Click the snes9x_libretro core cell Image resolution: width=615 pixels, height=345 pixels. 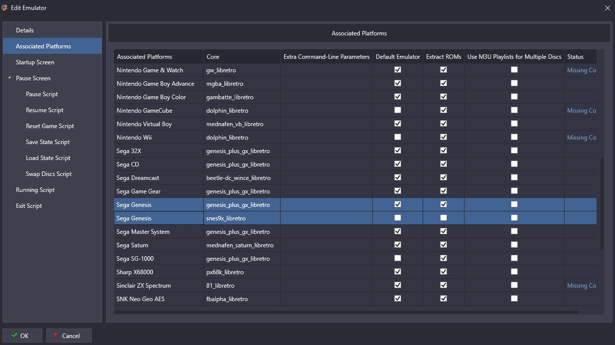tap(242, 218)
